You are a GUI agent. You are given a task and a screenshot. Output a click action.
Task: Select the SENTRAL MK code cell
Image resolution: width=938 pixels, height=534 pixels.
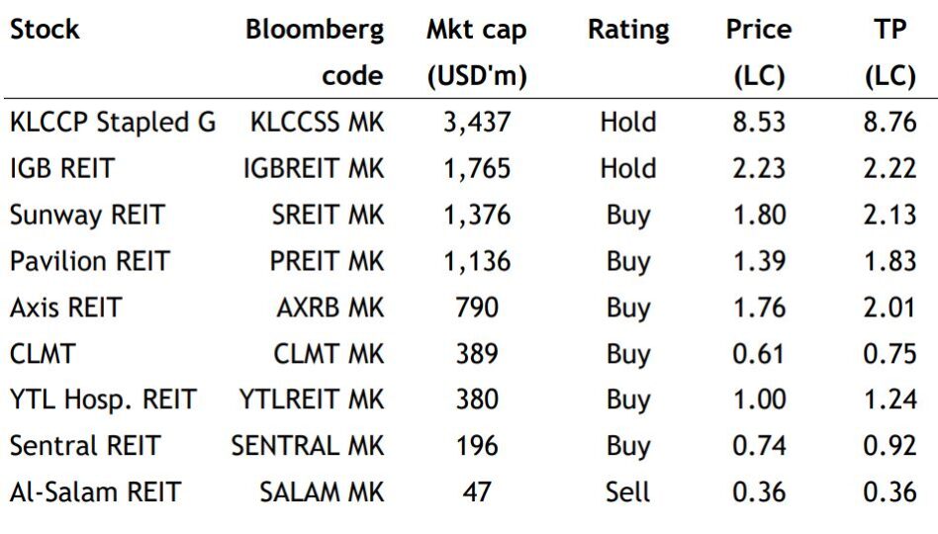click(x=308, y=446)
